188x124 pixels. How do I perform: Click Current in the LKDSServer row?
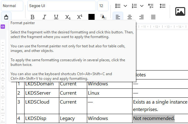(68, 93)
